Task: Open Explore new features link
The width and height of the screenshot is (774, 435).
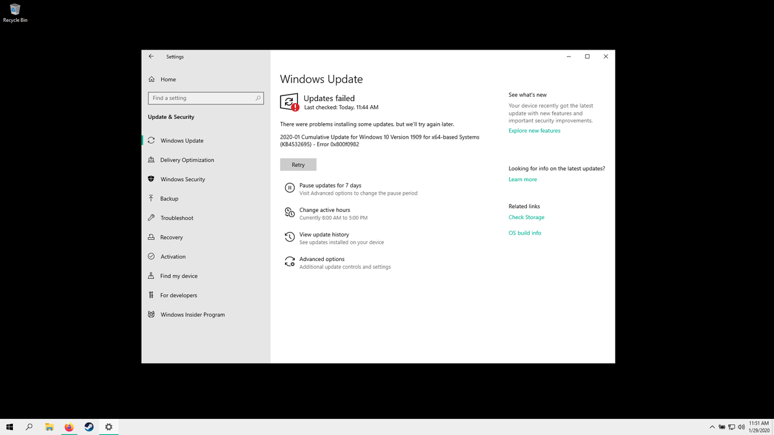Action: (534, 131)
